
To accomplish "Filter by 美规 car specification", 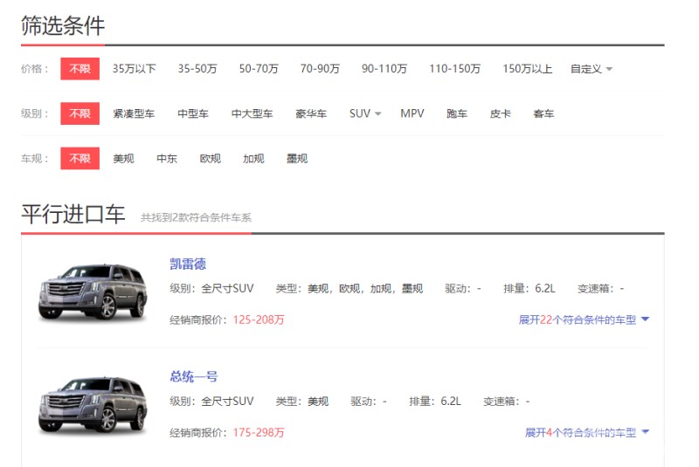I will [123, 158].
